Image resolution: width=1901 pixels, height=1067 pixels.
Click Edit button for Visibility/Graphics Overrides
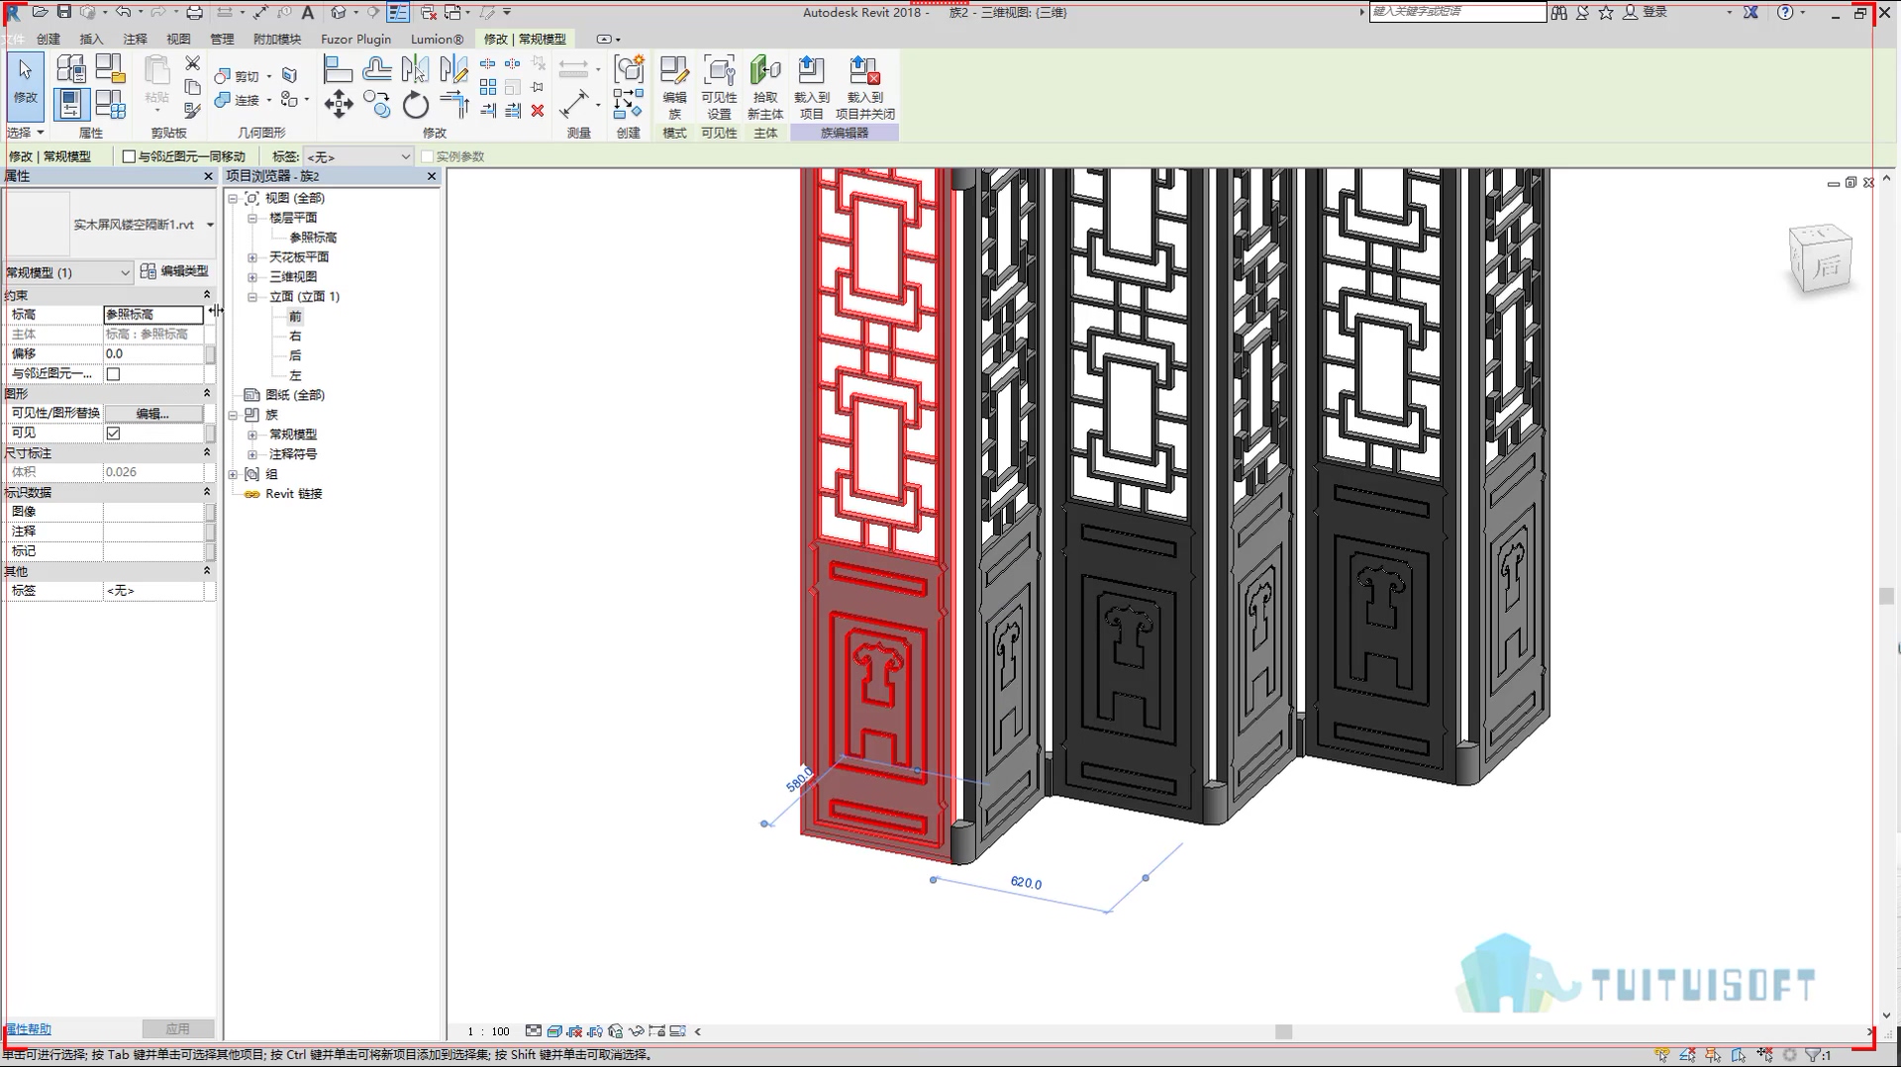(153, 414)
